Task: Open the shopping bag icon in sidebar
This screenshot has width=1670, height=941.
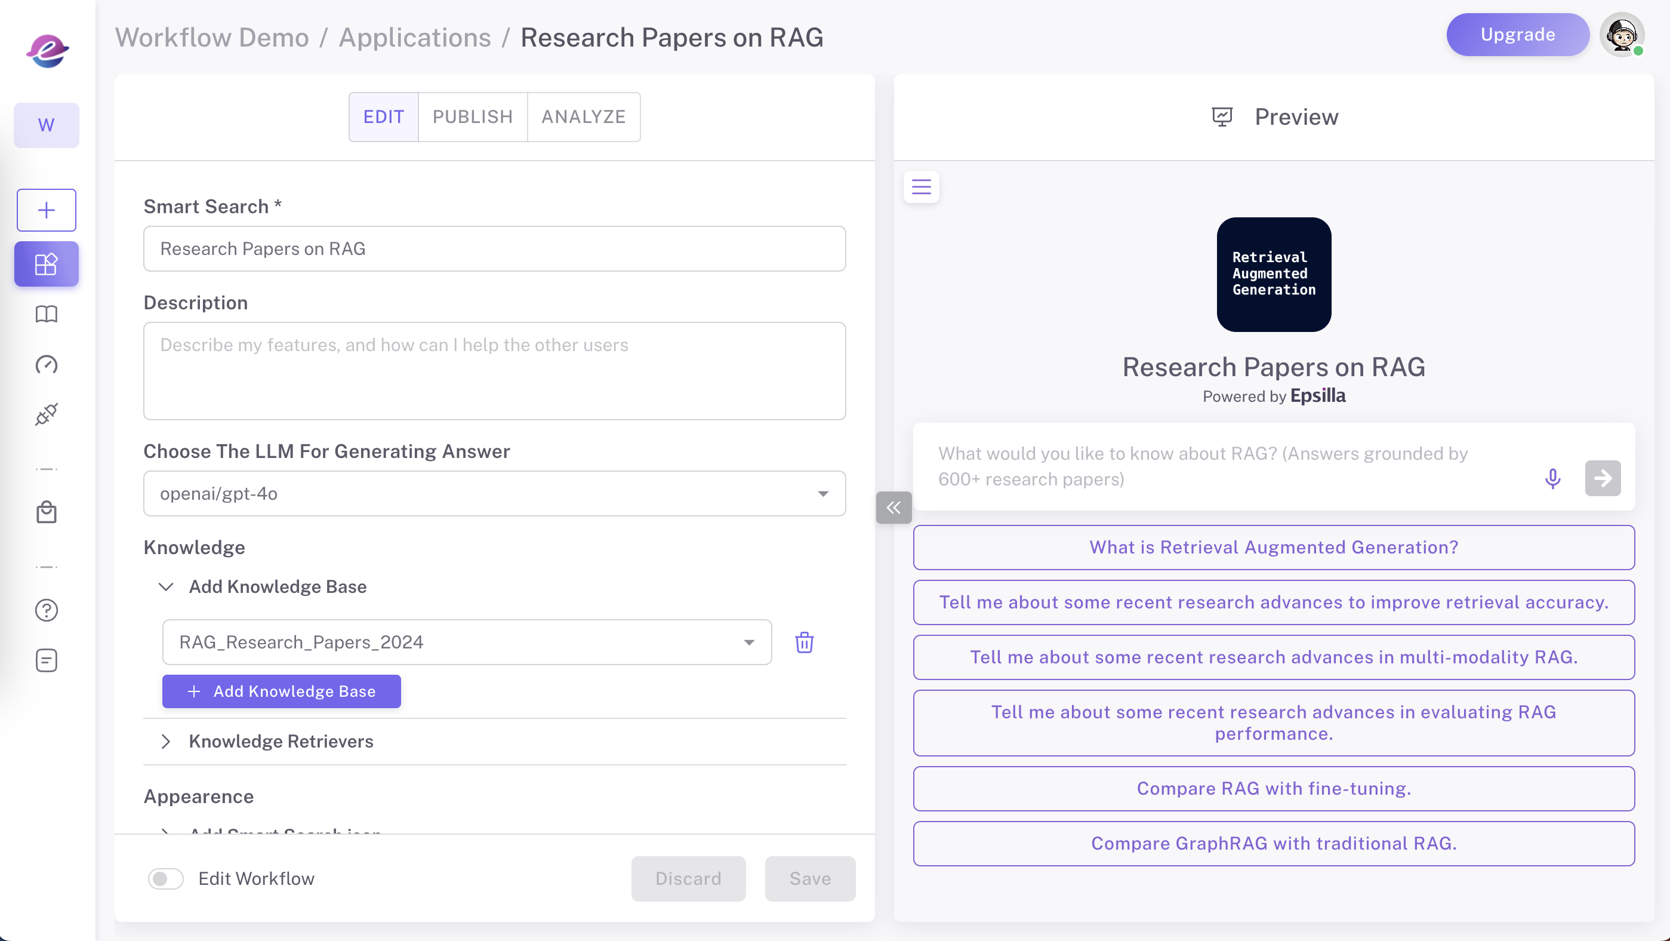Action: coord(46,512)
